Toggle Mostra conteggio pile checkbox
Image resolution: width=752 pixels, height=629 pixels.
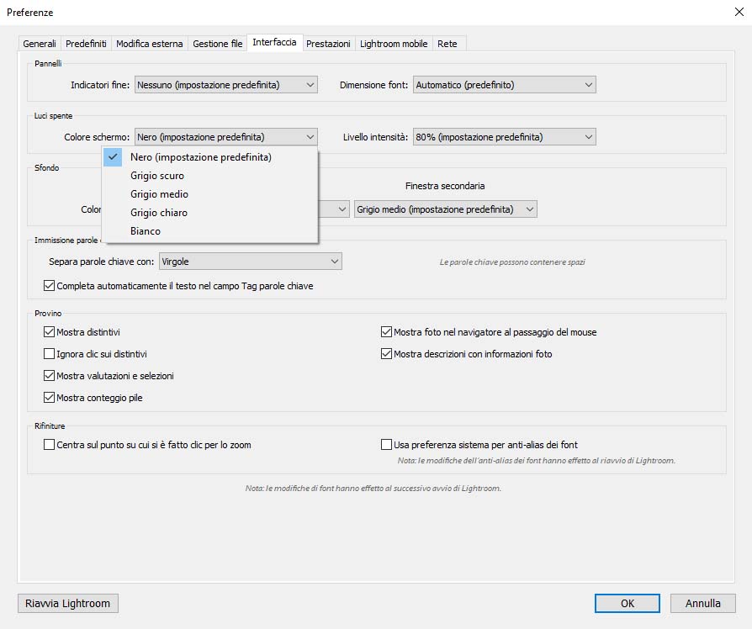[x=49, y=398]
